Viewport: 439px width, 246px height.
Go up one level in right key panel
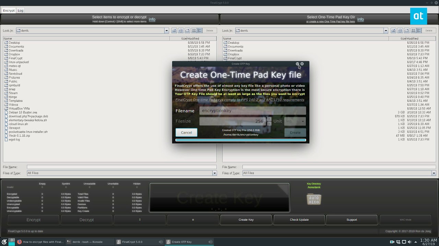click(x=393, y=30)
